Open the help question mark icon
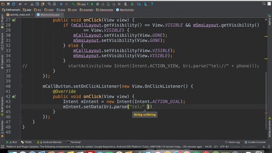The height and width of the screenshot is (153, 272). pos(152,4)
